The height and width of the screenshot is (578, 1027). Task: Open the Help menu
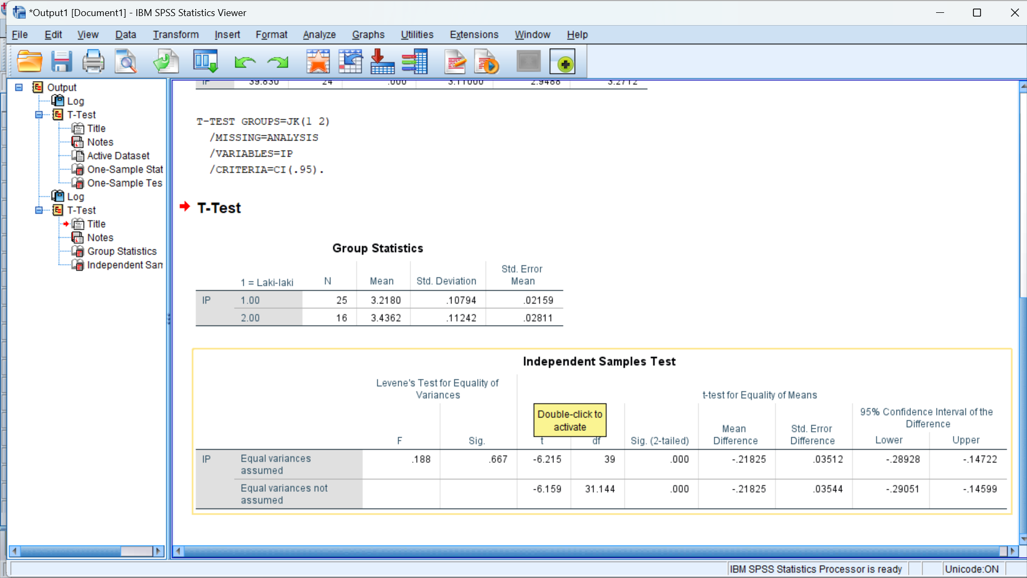click(577, 35)
